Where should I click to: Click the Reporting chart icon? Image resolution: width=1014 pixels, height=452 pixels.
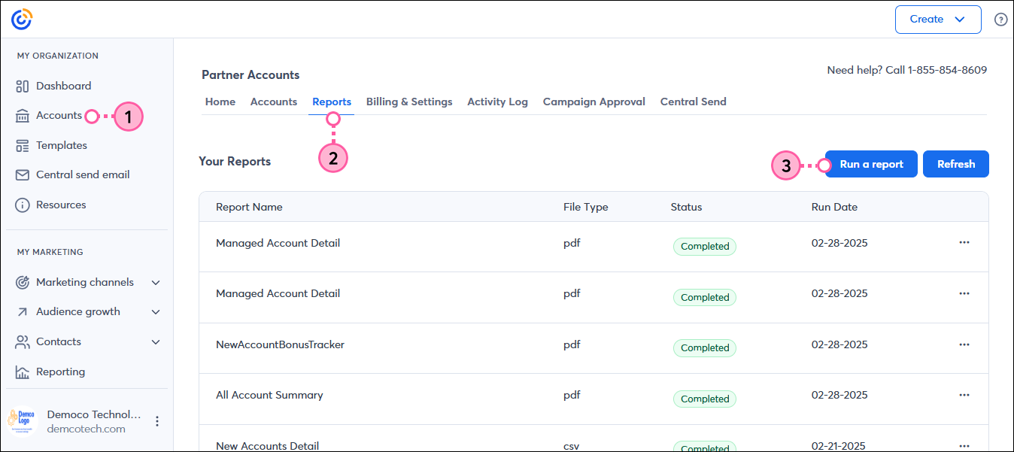[23, 372]
